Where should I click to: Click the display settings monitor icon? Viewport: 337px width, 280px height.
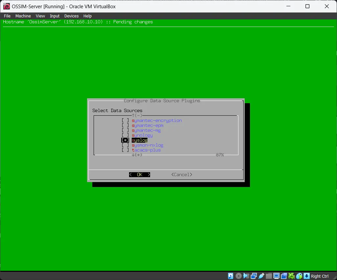[277, 276]
